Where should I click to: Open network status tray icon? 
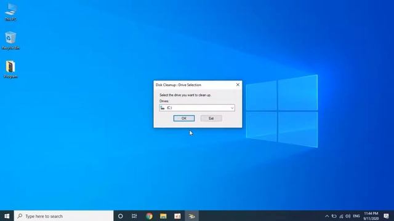pos(341,216)
